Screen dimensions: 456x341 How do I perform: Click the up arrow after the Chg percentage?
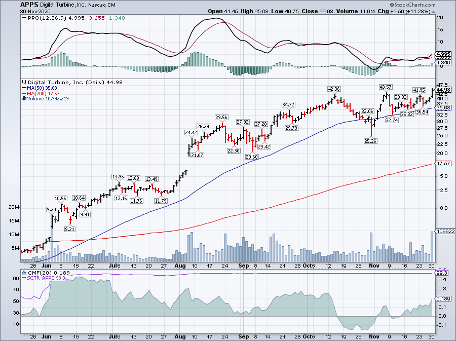pyautogui.click(x=433, y=12)
